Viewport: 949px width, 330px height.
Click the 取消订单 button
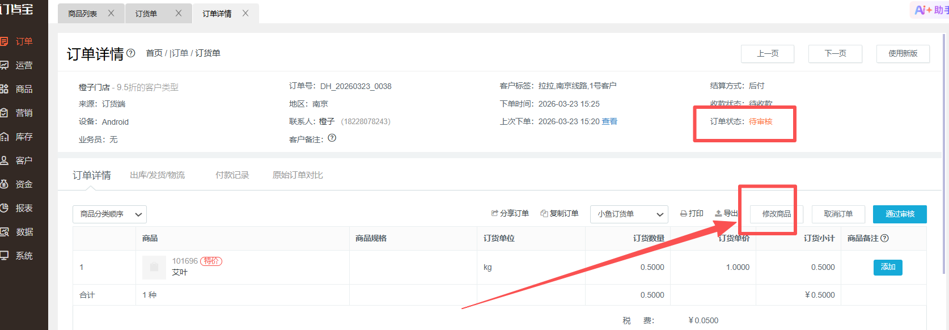838,214
